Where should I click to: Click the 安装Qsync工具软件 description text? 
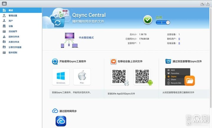click(x=72, y=92)
